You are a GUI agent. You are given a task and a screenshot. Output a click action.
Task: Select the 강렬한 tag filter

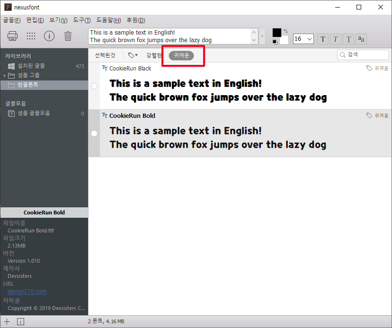pyautogui.click(x=153, y=55)
